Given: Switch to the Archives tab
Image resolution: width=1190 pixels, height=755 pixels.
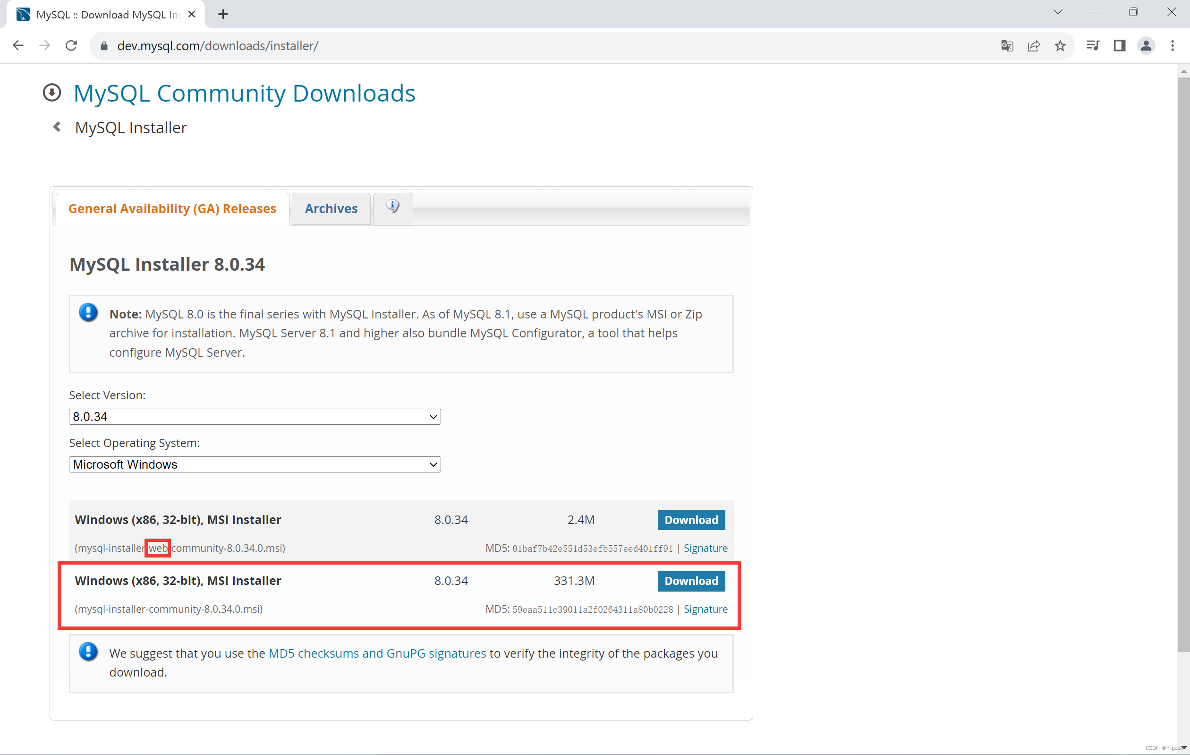Looking at the screenshot, I should coord(331,209).
